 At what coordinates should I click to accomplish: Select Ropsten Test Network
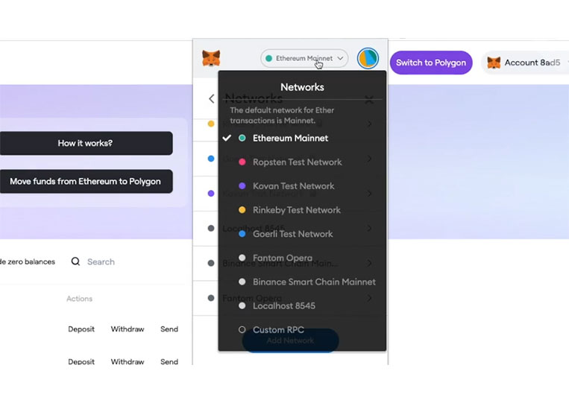(302, 162)
